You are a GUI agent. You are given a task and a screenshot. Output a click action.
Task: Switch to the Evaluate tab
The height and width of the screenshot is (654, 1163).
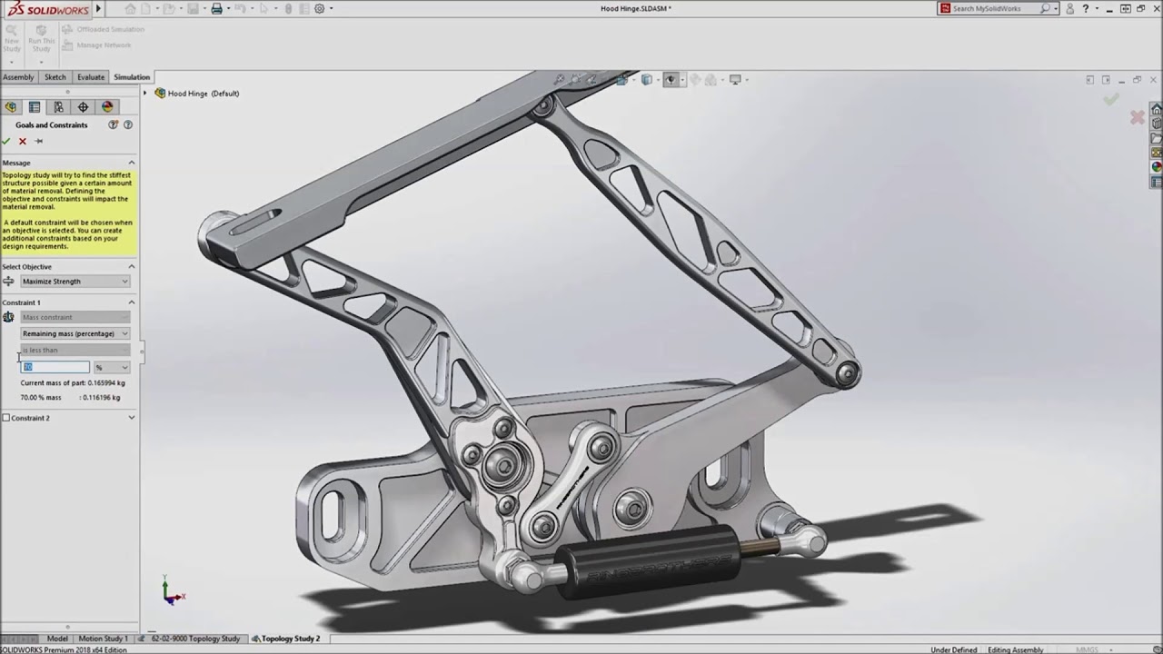point(91,77)
